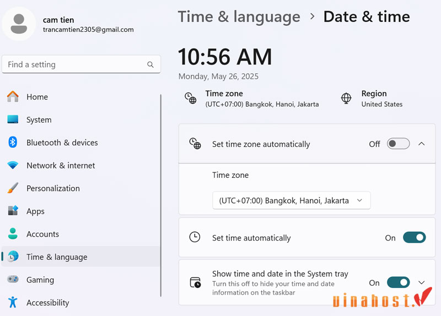441x316 pixels.
Task: Open Bluetooth & devices settings
Action: point(81,143)
